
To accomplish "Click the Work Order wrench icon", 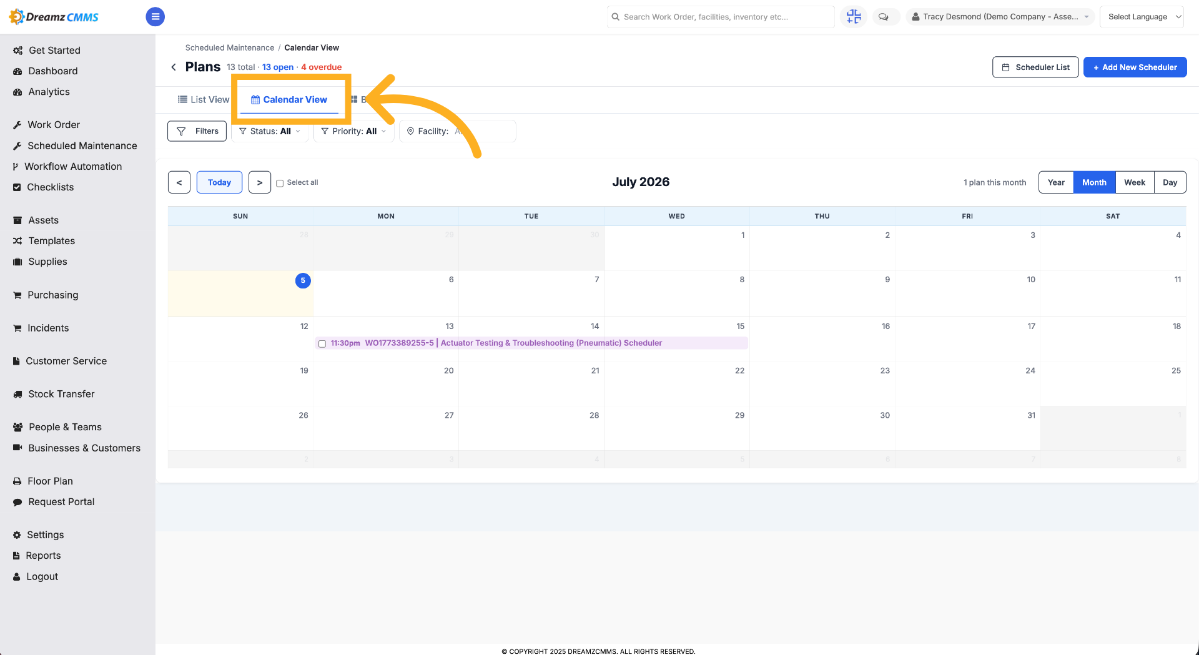I will pos(17,125).
